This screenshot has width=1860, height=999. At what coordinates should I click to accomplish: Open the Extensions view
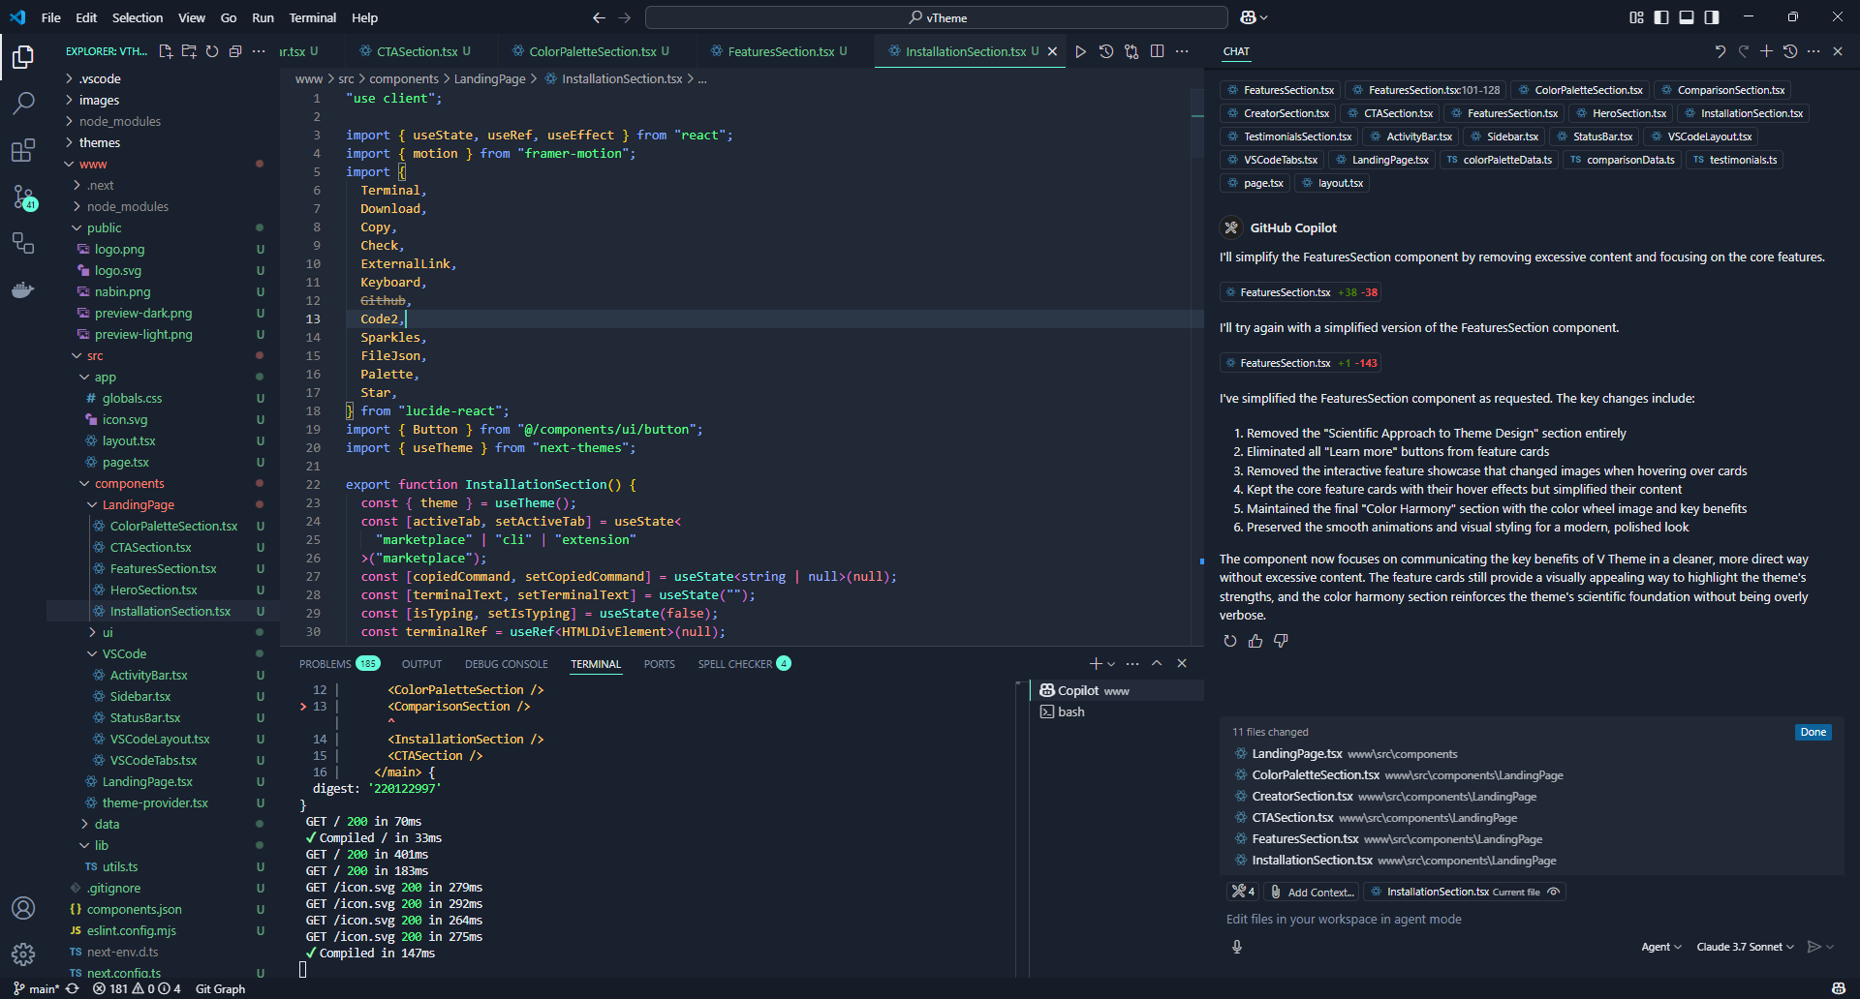pyautogui.click(x=23, y=150)
